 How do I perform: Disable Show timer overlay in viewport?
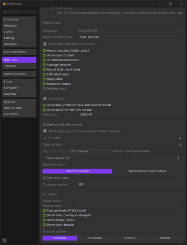[x=44, y=215]
